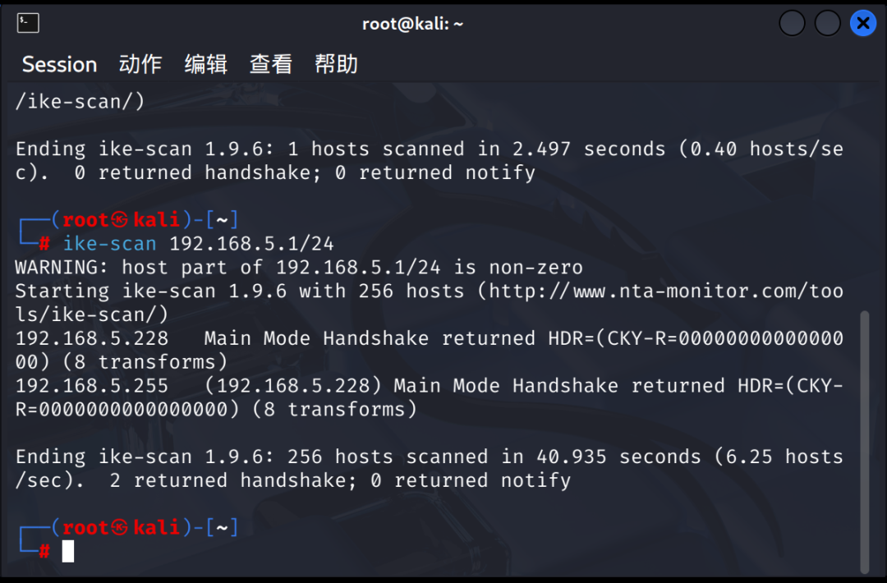
Task: Open the 帮助 menu
Action: point(336,64)
